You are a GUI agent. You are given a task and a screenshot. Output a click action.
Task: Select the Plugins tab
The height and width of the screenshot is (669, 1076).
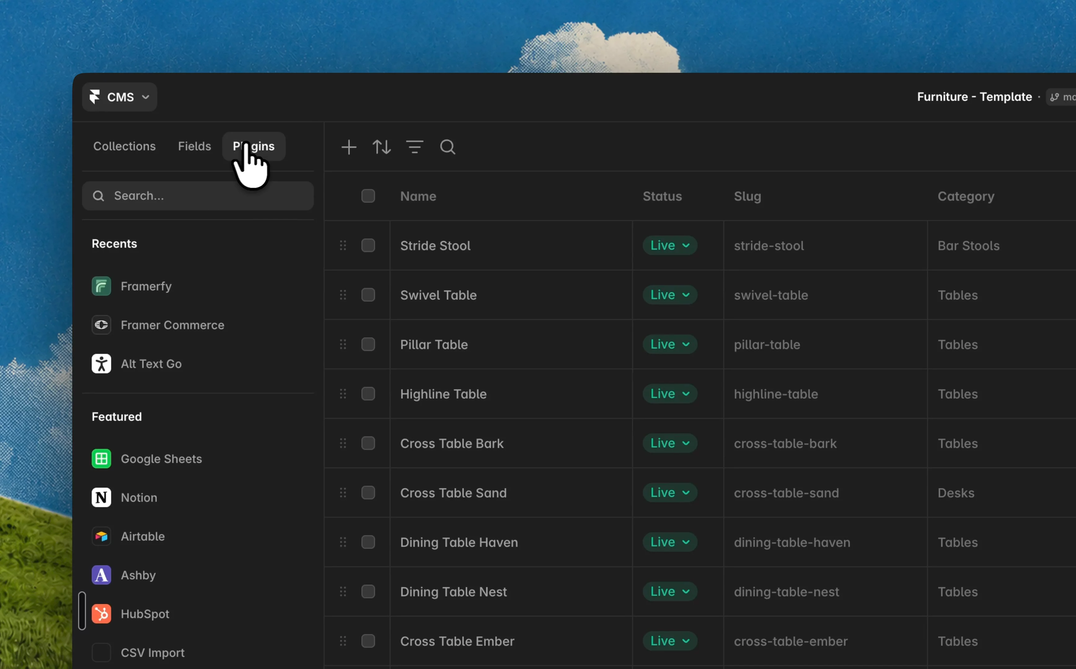click(x=254, y=146)
